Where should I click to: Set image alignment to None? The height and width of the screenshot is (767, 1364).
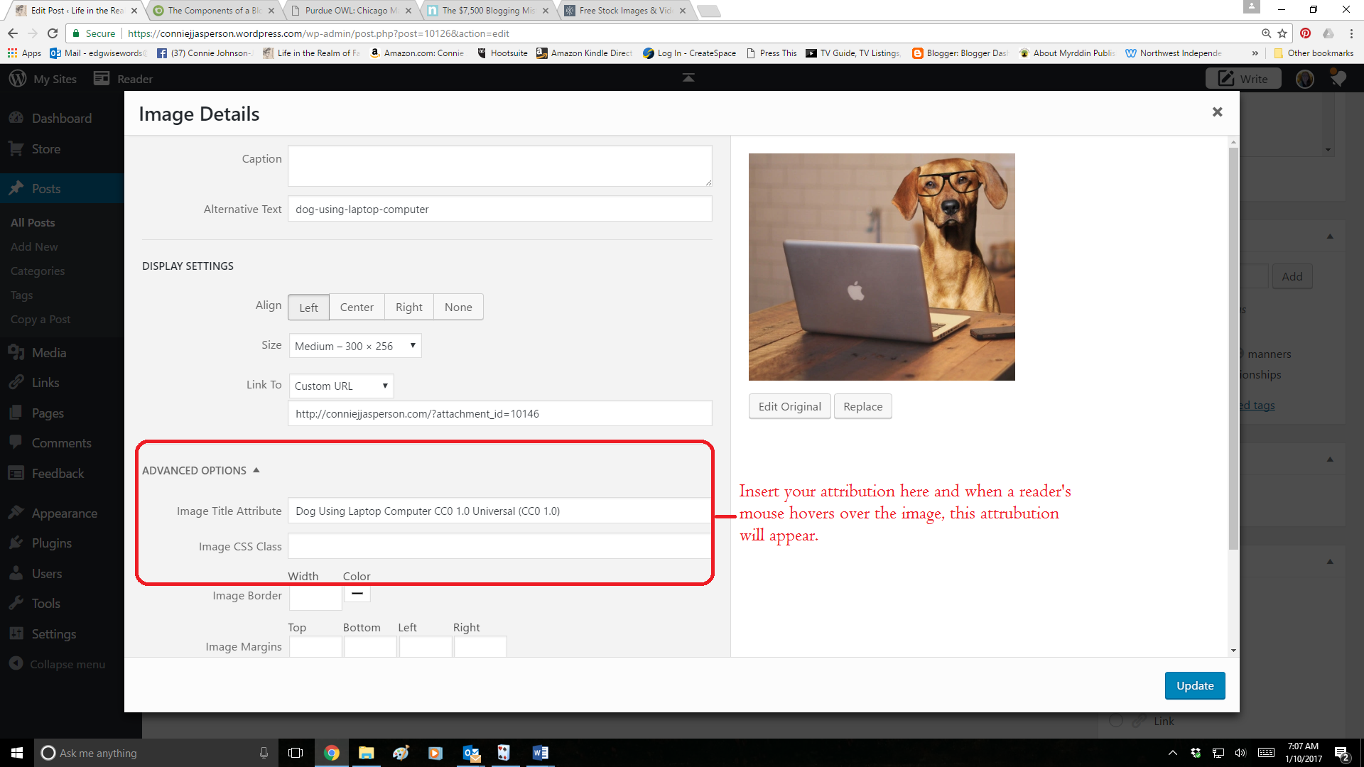(458, 307)
